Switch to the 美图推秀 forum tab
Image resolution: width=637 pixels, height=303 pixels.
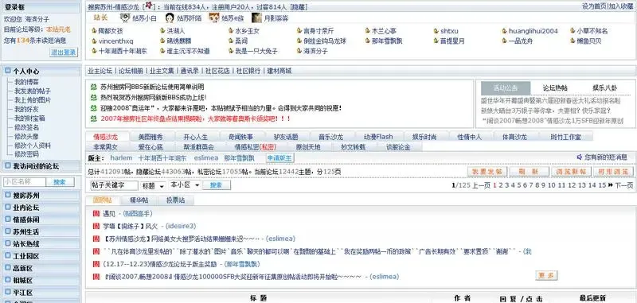pos(150,137)
